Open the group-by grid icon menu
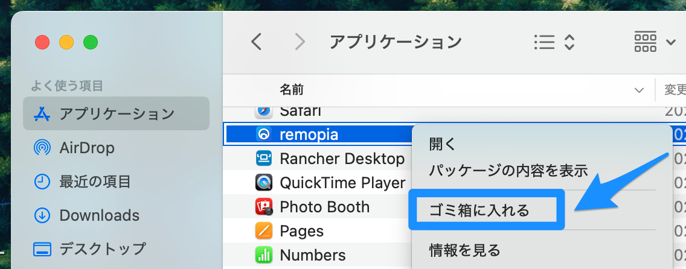 [646, 42]
